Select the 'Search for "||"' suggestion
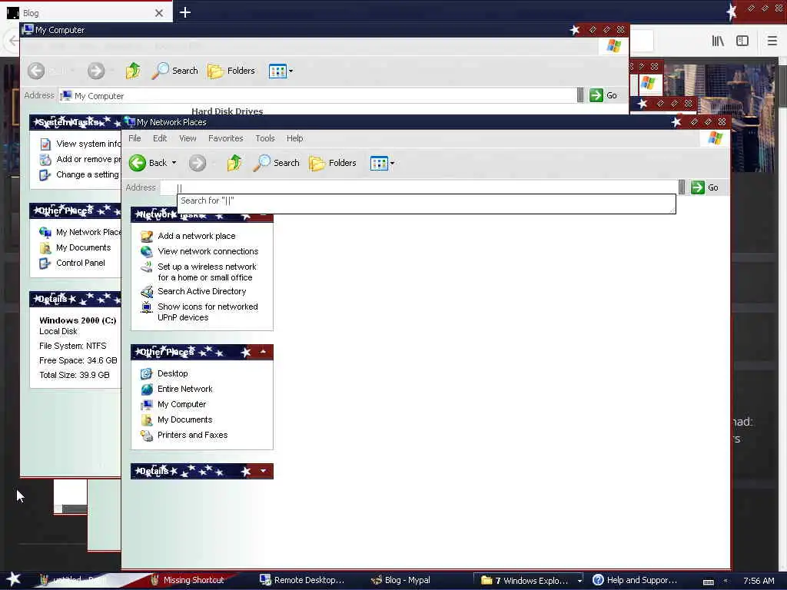Image resolution: width=787 pixels, height=590 pixels. (x=426, y=201)
